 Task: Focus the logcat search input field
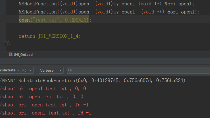138,70
